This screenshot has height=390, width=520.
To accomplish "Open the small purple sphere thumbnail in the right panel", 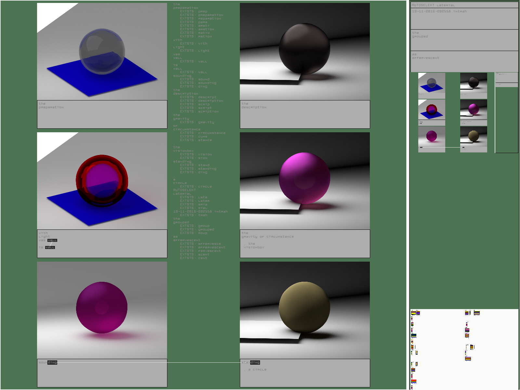I will click(432, 136).
